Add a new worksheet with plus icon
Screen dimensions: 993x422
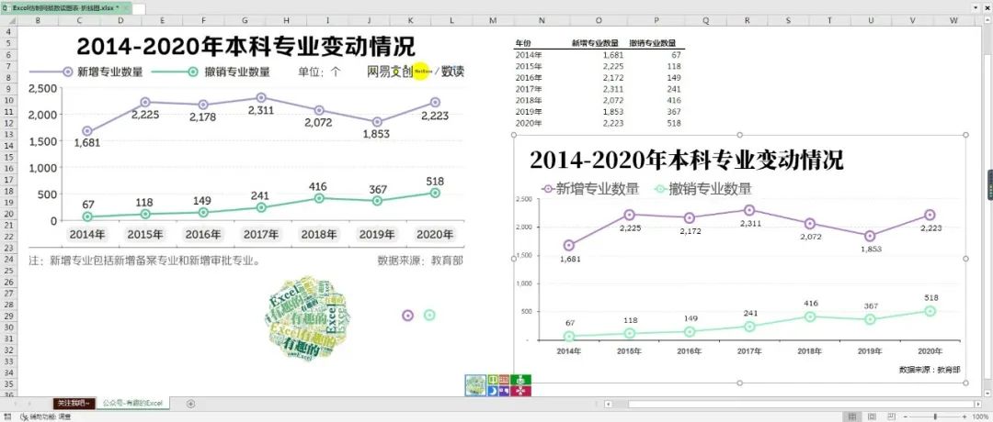coord(191,404)
